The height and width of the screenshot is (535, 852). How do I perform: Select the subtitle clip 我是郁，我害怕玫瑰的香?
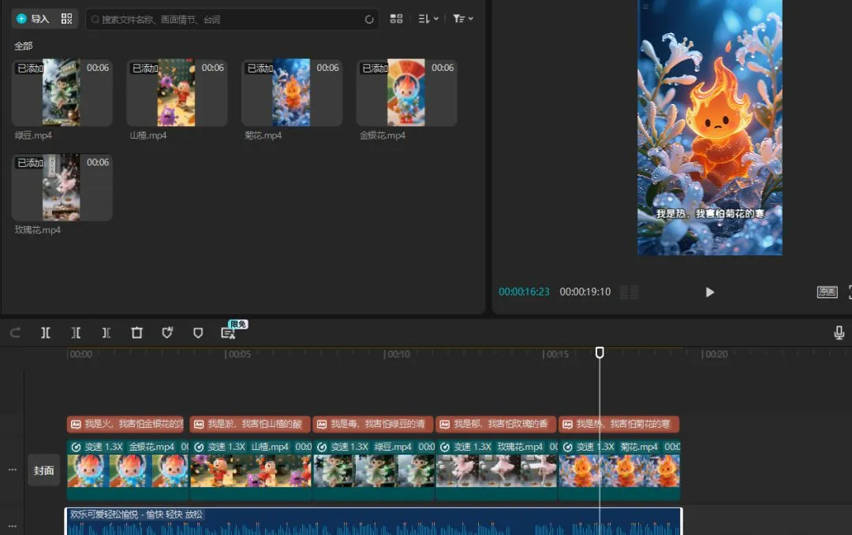[x=496, y=424]
